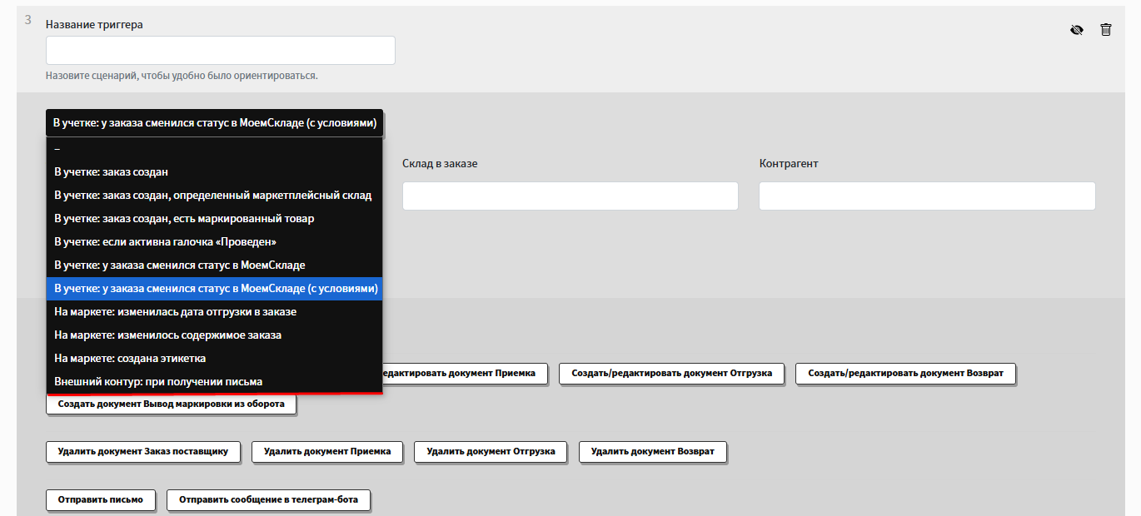Pick 'заказ создан, есть маркированный товар' option
Viewport: 1141px width, 516px height.
click(215, 219)
